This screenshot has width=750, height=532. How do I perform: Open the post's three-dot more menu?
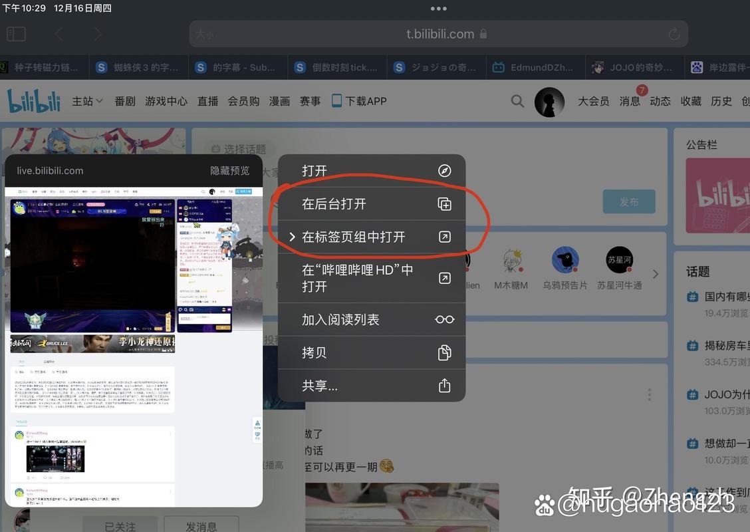coord(649,395)
